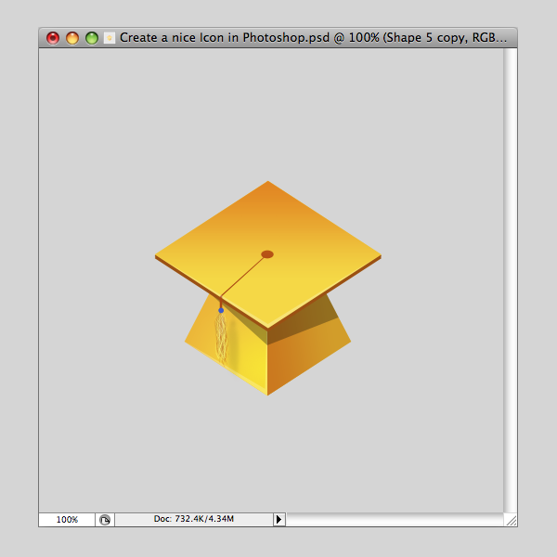Click the document title text in title bar
The height and width of the screenshot is (557, 557).
(314, 38)
